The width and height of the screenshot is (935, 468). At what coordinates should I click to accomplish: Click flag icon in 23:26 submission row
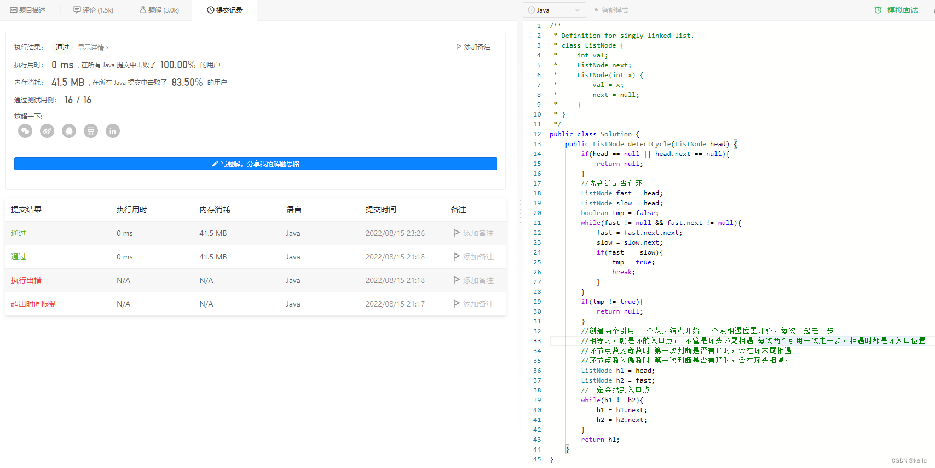[457, 233]
